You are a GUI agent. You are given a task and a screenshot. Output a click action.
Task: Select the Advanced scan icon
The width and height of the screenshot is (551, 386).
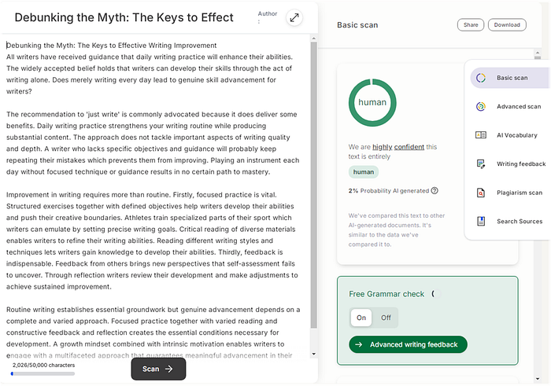click(481, 107)
